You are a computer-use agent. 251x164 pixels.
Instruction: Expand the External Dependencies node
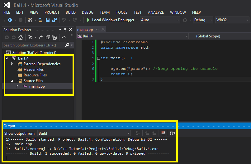pos(12,64)
